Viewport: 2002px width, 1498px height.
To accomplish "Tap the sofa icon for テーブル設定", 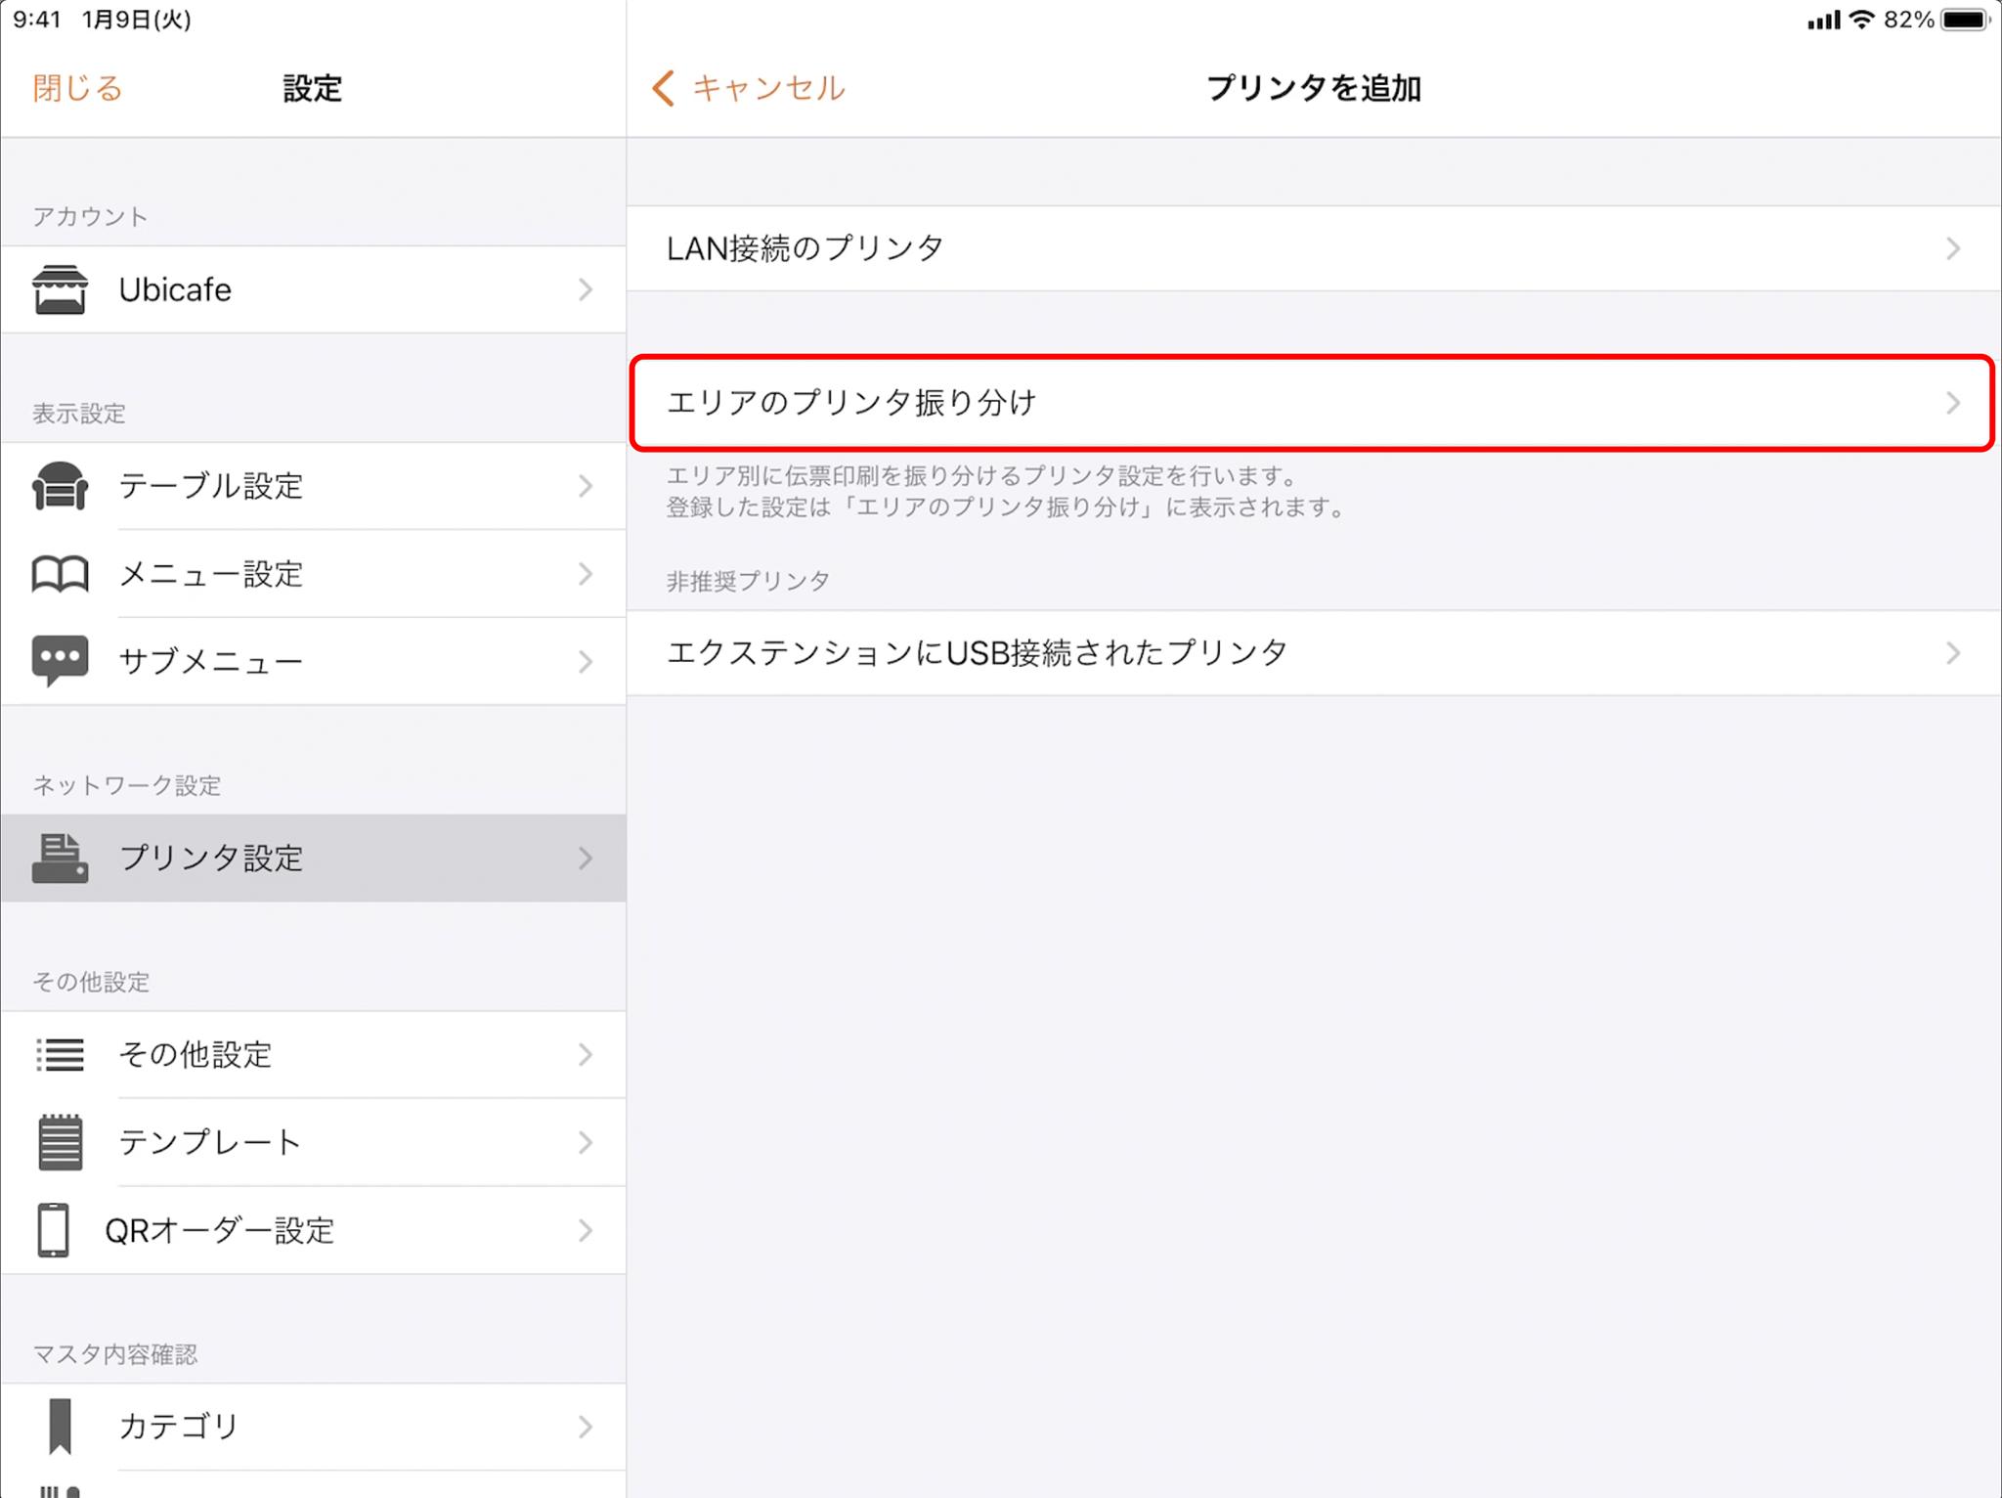I will point(60,486).
